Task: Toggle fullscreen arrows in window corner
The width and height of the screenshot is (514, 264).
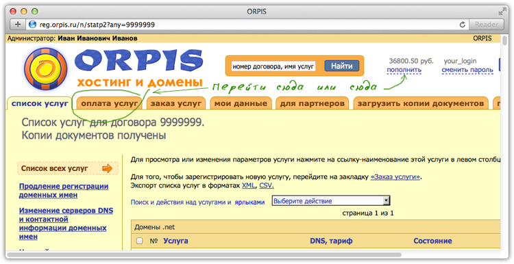Action: [502, 12]
